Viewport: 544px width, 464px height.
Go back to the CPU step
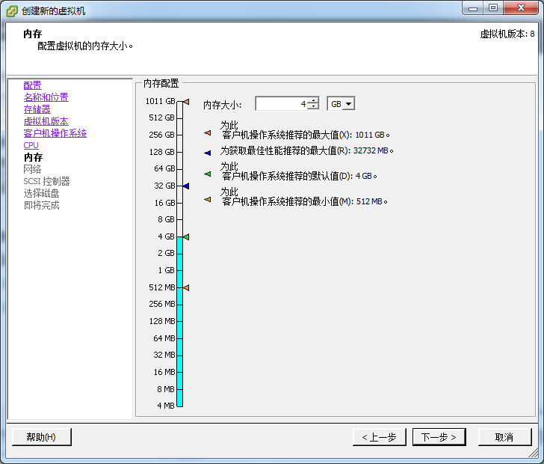31,145
